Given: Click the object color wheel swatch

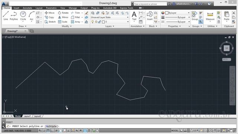Looking at the screenshot, I should pos(163,13).
